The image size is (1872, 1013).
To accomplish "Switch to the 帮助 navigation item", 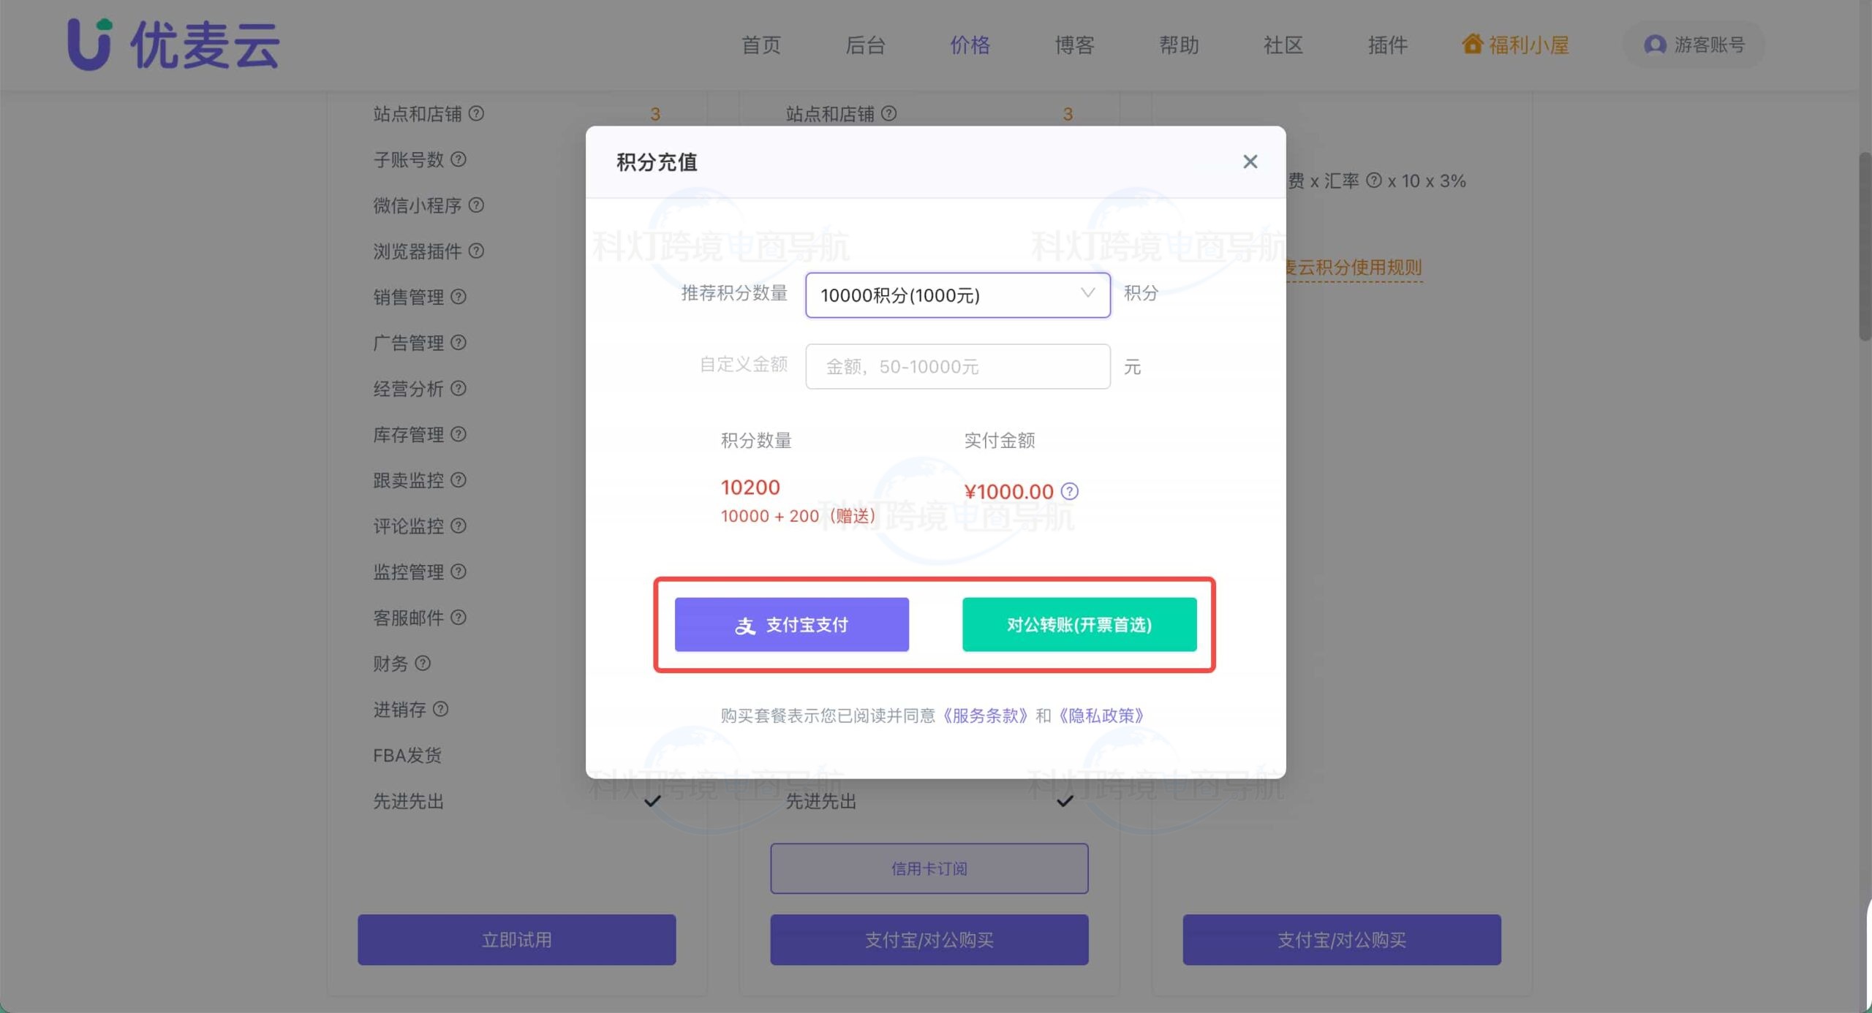I will [x=1179, y=45].
